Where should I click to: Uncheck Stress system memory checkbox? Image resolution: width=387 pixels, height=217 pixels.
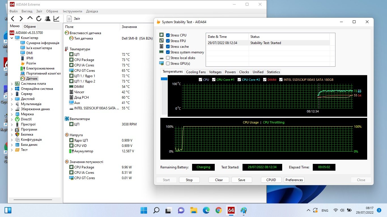tap(168, 52)
